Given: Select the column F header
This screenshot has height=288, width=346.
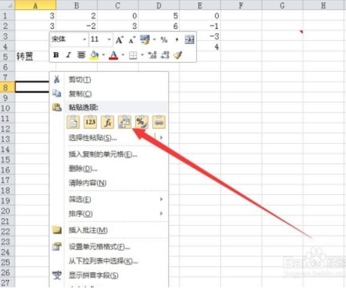Looking at the screenshot, I should pyautogui.click(x=241, y=5).
